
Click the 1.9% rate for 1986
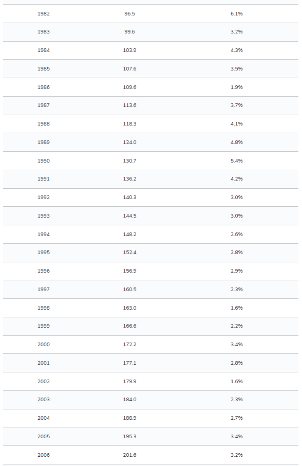click(236, 87)
